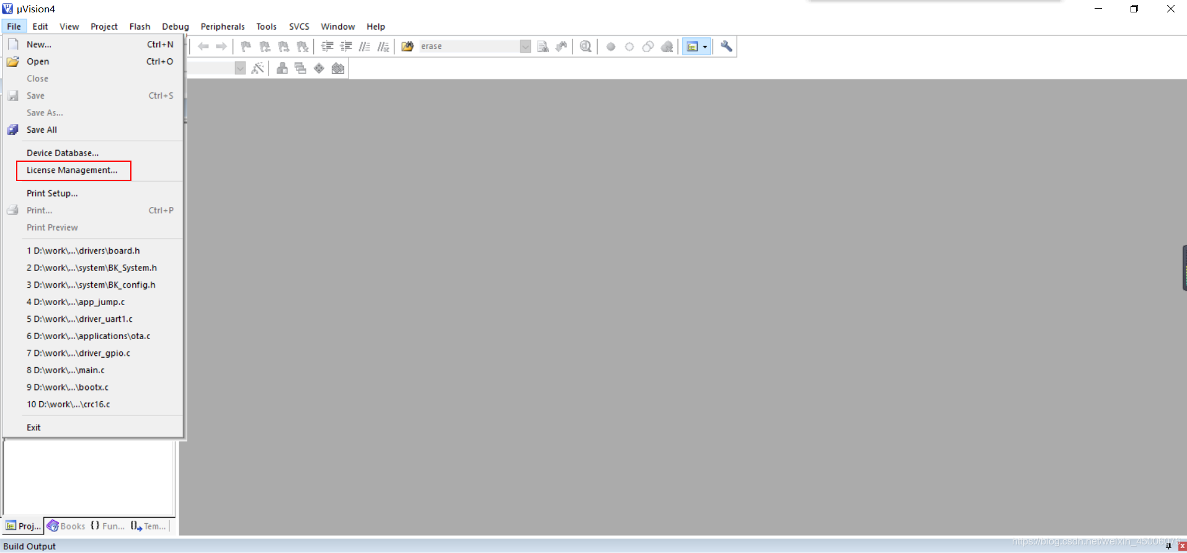1187x553 pixels.
Task: Click inside the erase search field
Action: (469, 46)
